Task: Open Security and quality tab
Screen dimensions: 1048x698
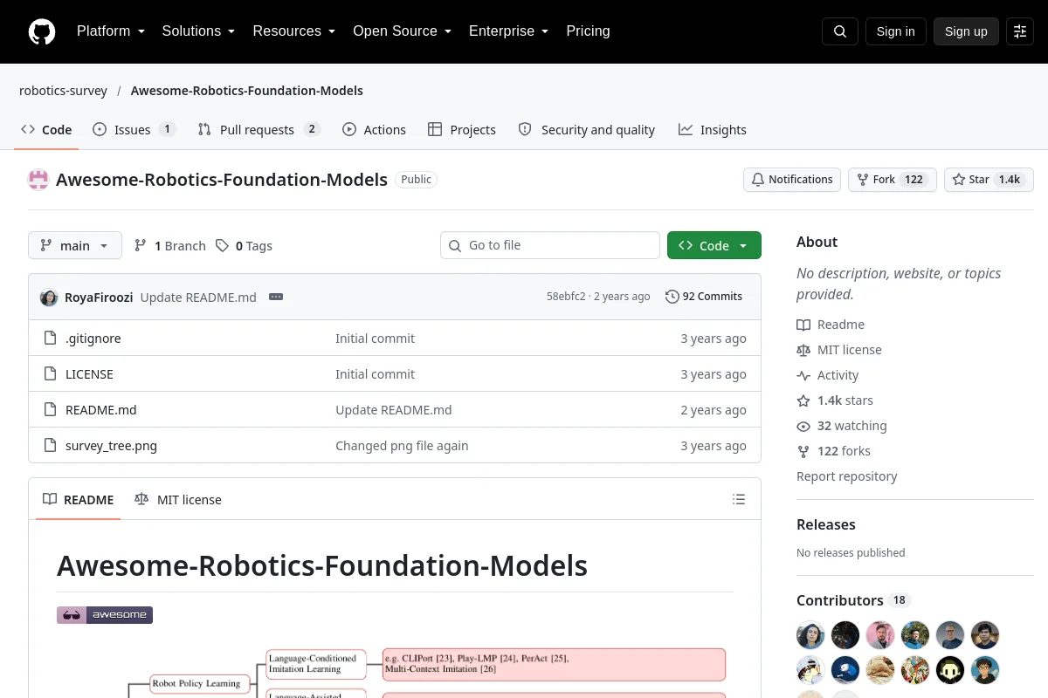Action: tap(587, 129)
